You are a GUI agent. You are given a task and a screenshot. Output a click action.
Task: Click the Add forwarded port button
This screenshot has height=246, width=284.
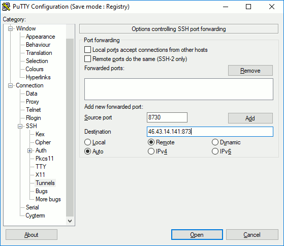coord(250,118)
